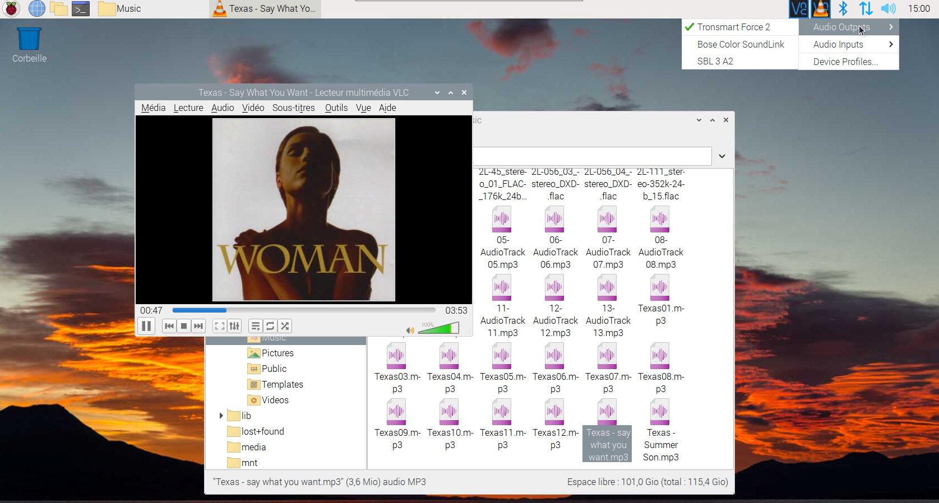This screenshot has width=939, height=503.
Task: Open the Aide menu
Action: [x=387, y=108]
